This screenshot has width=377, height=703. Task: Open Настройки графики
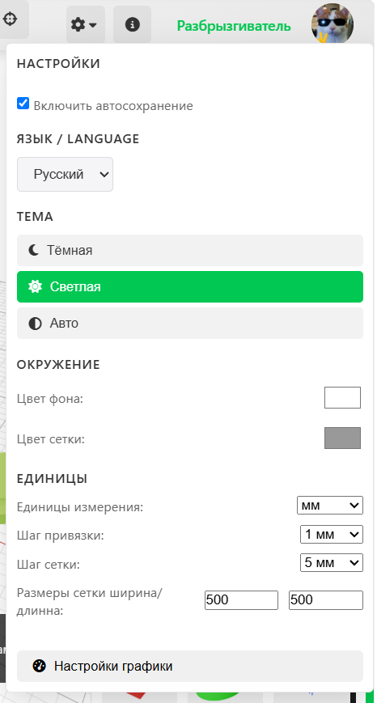(190, 667)
